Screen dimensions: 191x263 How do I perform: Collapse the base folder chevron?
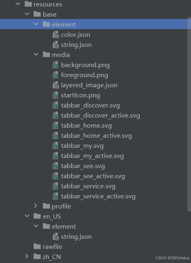(27, 14)
